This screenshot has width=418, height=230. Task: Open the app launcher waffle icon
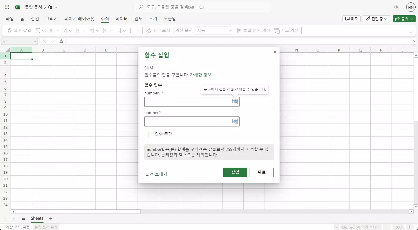[x=7, y=7]
